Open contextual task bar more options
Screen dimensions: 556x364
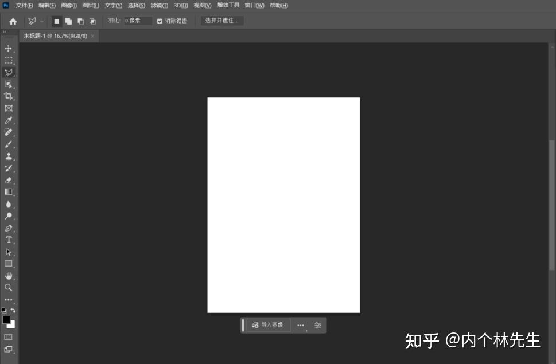pos(301,325)
